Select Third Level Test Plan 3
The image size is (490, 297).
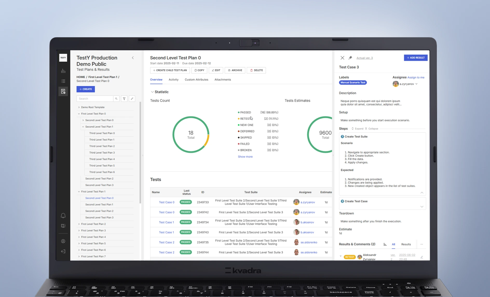point(102,153)
